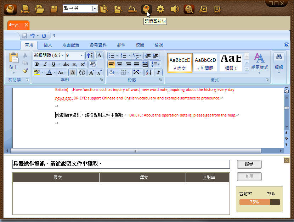The height and width of the screenshot is (222, 294).
Task: Click the phonetic guide icon
Action: coord(90,55)
